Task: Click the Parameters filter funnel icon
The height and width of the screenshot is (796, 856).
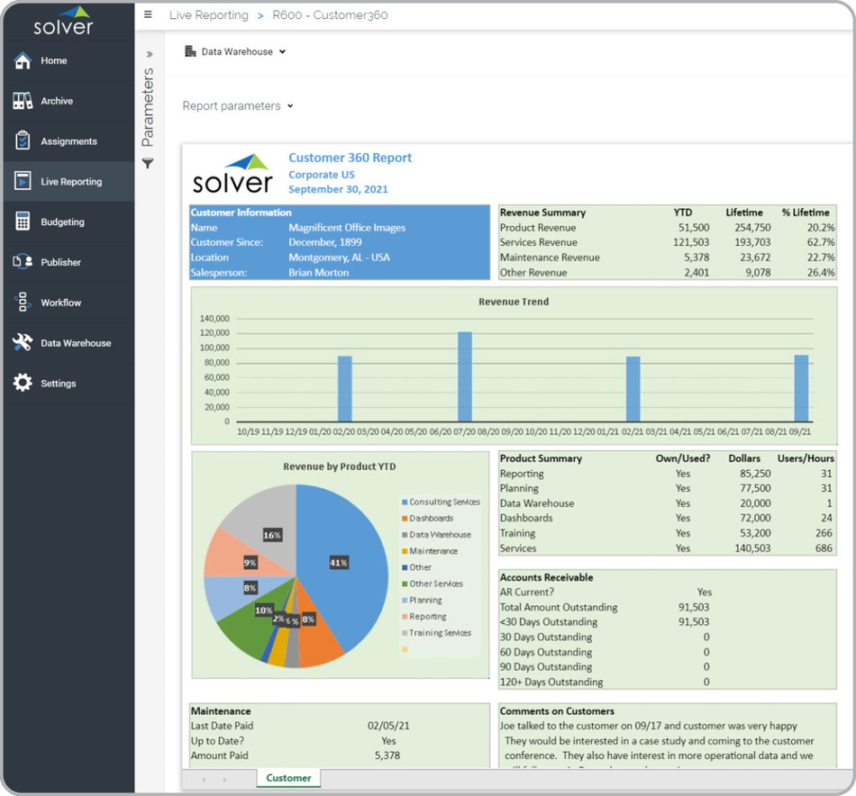Action: pyautogui.click(x=148, y=164)
